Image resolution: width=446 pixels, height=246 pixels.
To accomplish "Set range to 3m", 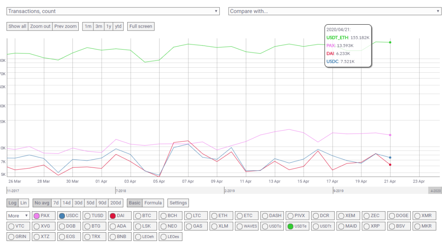I will (99, 26).
